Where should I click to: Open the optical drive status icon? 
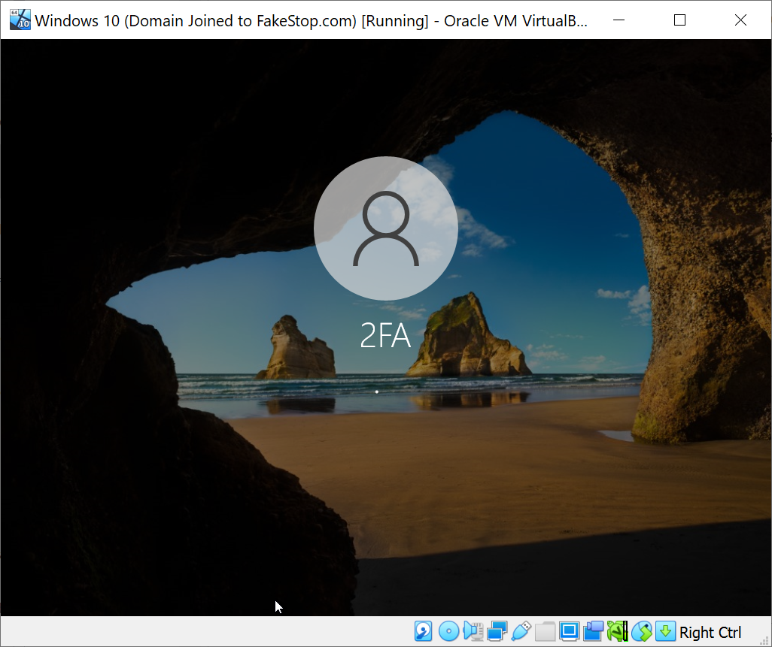pos(448,631)
